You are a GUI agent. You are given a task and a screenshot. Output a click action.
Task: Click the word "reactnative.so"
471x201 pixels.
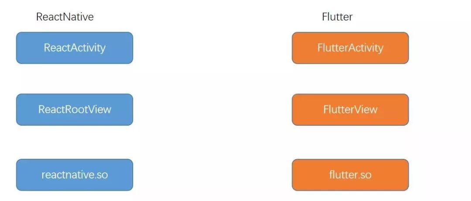click(75, 175)
